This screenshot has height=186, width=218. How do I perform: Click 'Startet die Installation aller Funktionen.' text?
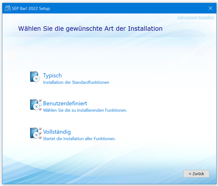[x=79, y=139]
